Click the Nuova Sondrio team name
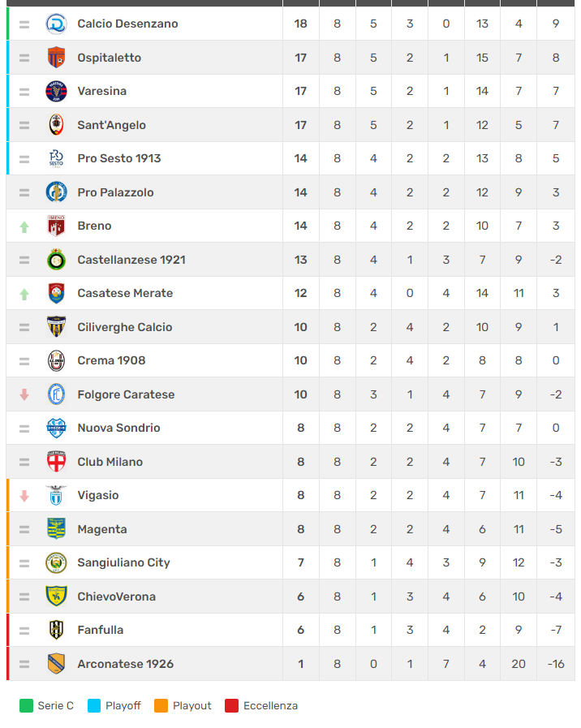The image size is (581, 728). pos(118,428)
